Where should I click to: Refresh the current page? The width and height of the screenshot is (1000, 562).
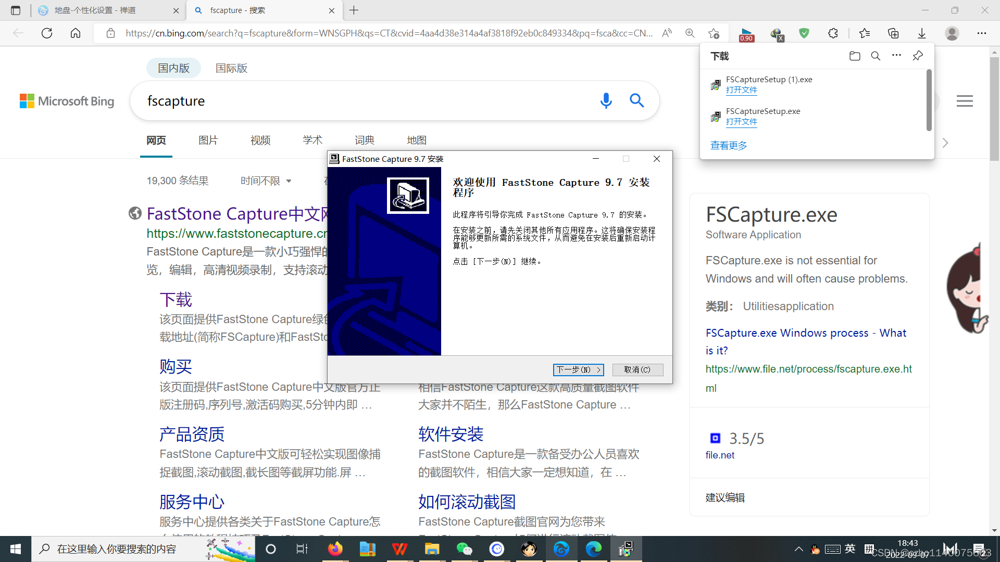[47, 33]
